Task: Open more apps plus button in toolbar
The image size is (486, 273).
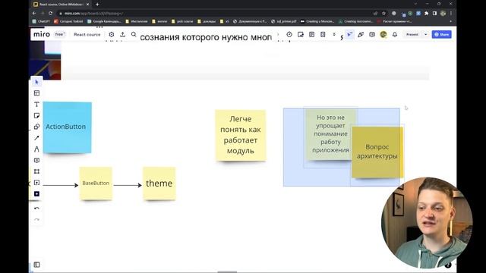Action: click(36, 194)
